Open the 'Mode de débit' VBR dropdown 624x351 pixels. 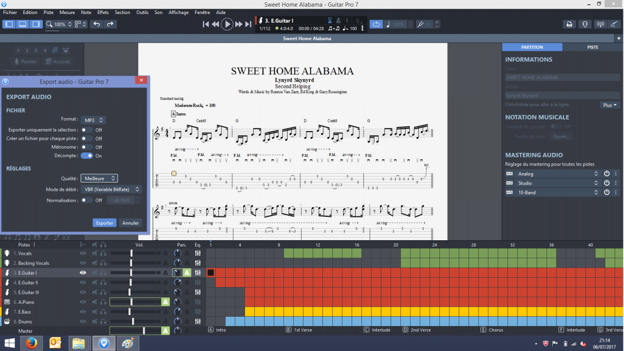pyautogui.click(x=112, y=189)
